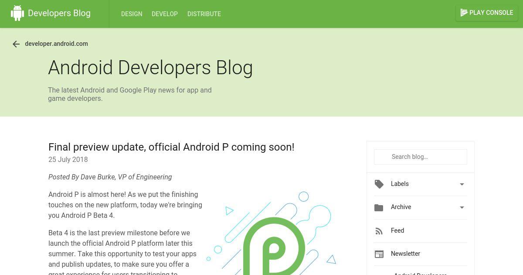Image resolution: width=523 pixels, height=275 pixels.
Task: Open the Newsletter link in sidebar
Action: [x=405, y=254]
